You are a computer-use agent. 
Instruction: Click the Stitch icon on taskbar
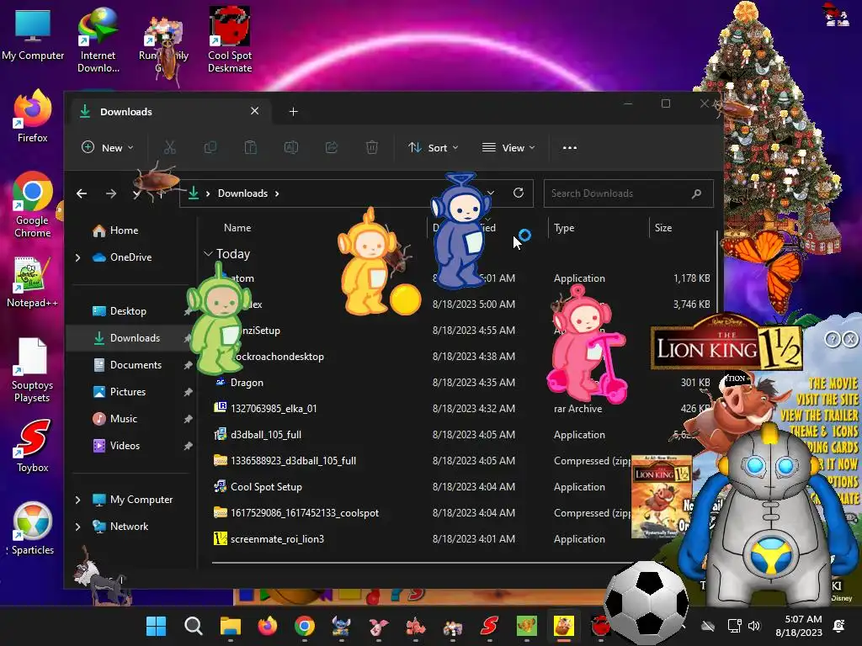click(x=342, y=626)
